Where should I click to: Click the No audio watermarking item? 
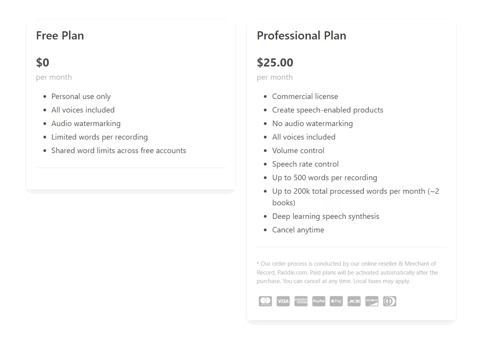(312, 123)
